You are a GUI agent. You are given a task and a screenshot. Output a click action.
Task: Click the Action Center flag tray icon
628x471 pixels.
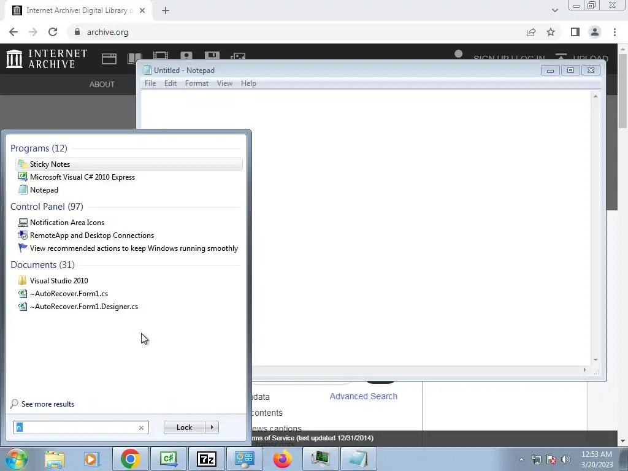click(551, 459)
